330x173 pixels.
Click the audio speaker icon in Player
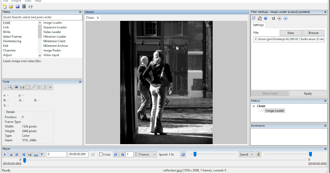click(x=258, y=154)
